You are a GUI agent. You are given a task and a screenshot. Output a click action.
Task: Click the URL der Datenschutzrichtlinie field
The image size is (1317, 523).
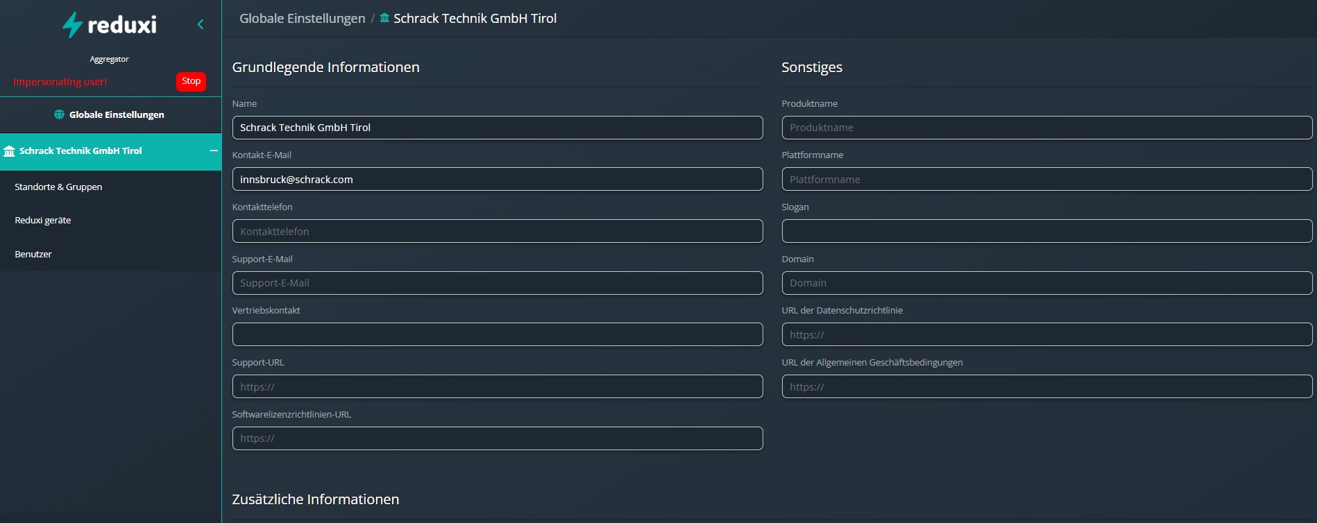coord(1047,334)
